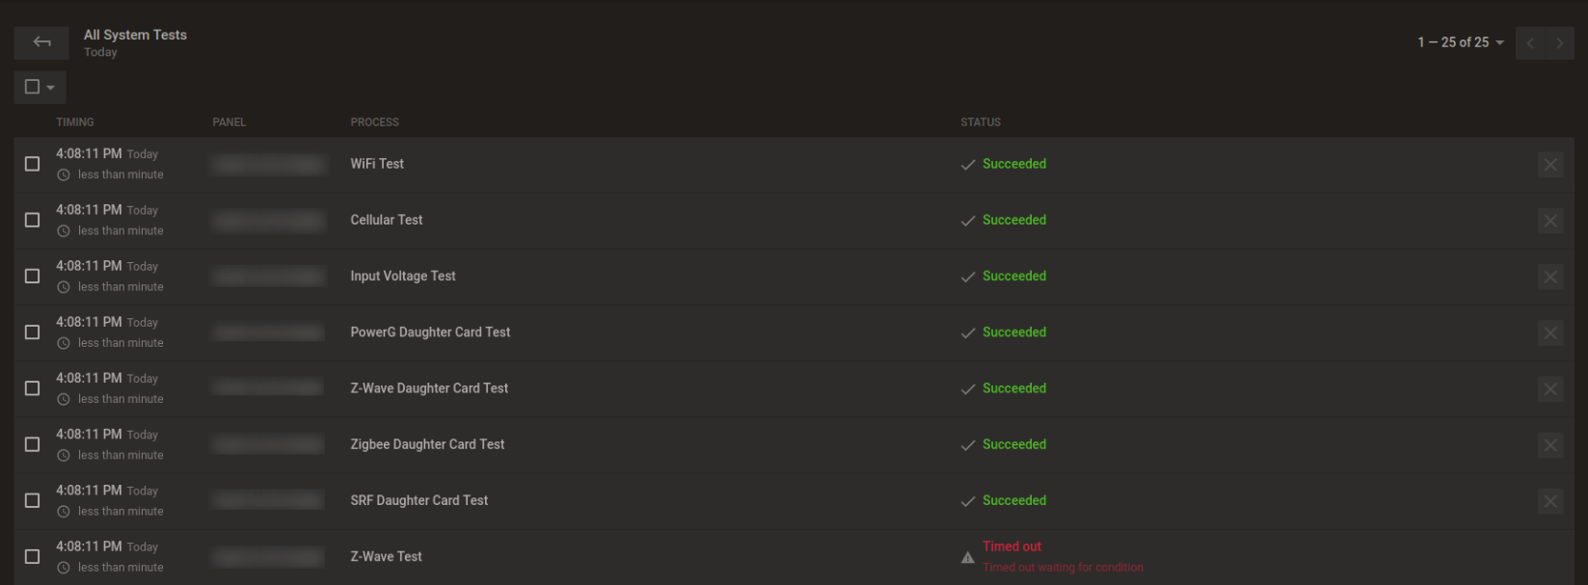The image size is (1588, 585).
Task: Click the success checkmark icon beside WiFi Test
Action: (x=967, y=164)
